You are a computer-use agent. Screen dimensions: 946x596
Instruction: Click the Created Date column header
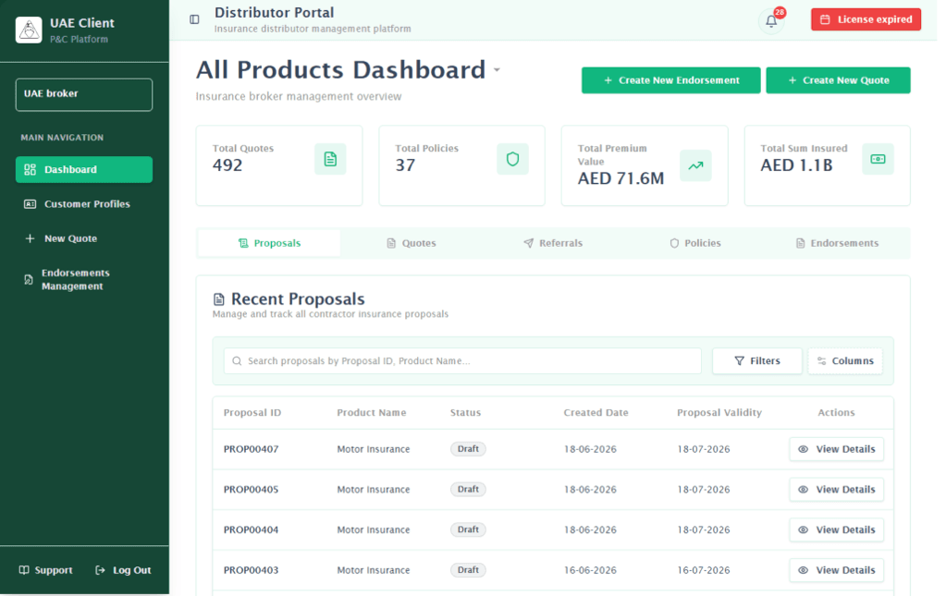(596, 413)
